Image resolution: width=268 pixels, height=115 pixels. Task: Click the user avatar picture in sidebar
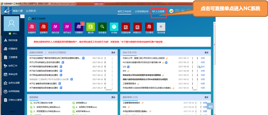11,23
